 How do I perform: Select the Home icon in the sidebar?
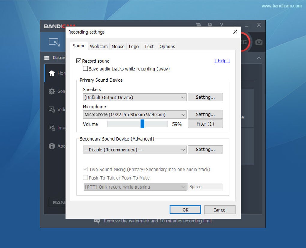pos(52,73)
